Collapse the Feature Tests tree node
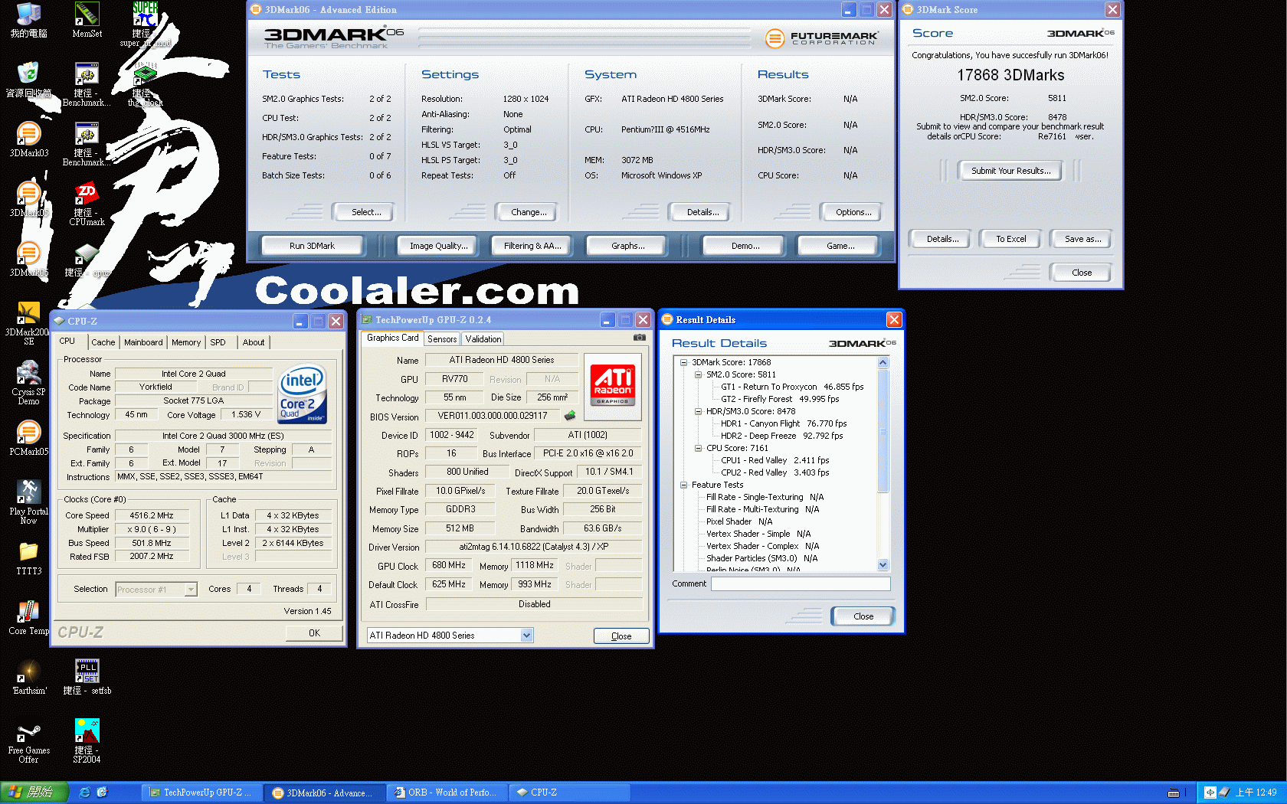Viewport: 1287px width, 804px height. coord(683,485)
